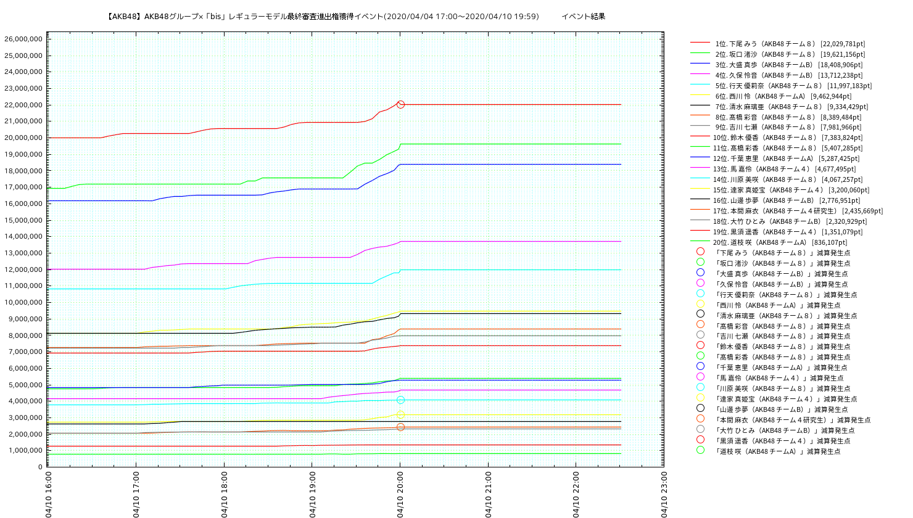Click the 04/10 22:00 x-axis label

576,495
